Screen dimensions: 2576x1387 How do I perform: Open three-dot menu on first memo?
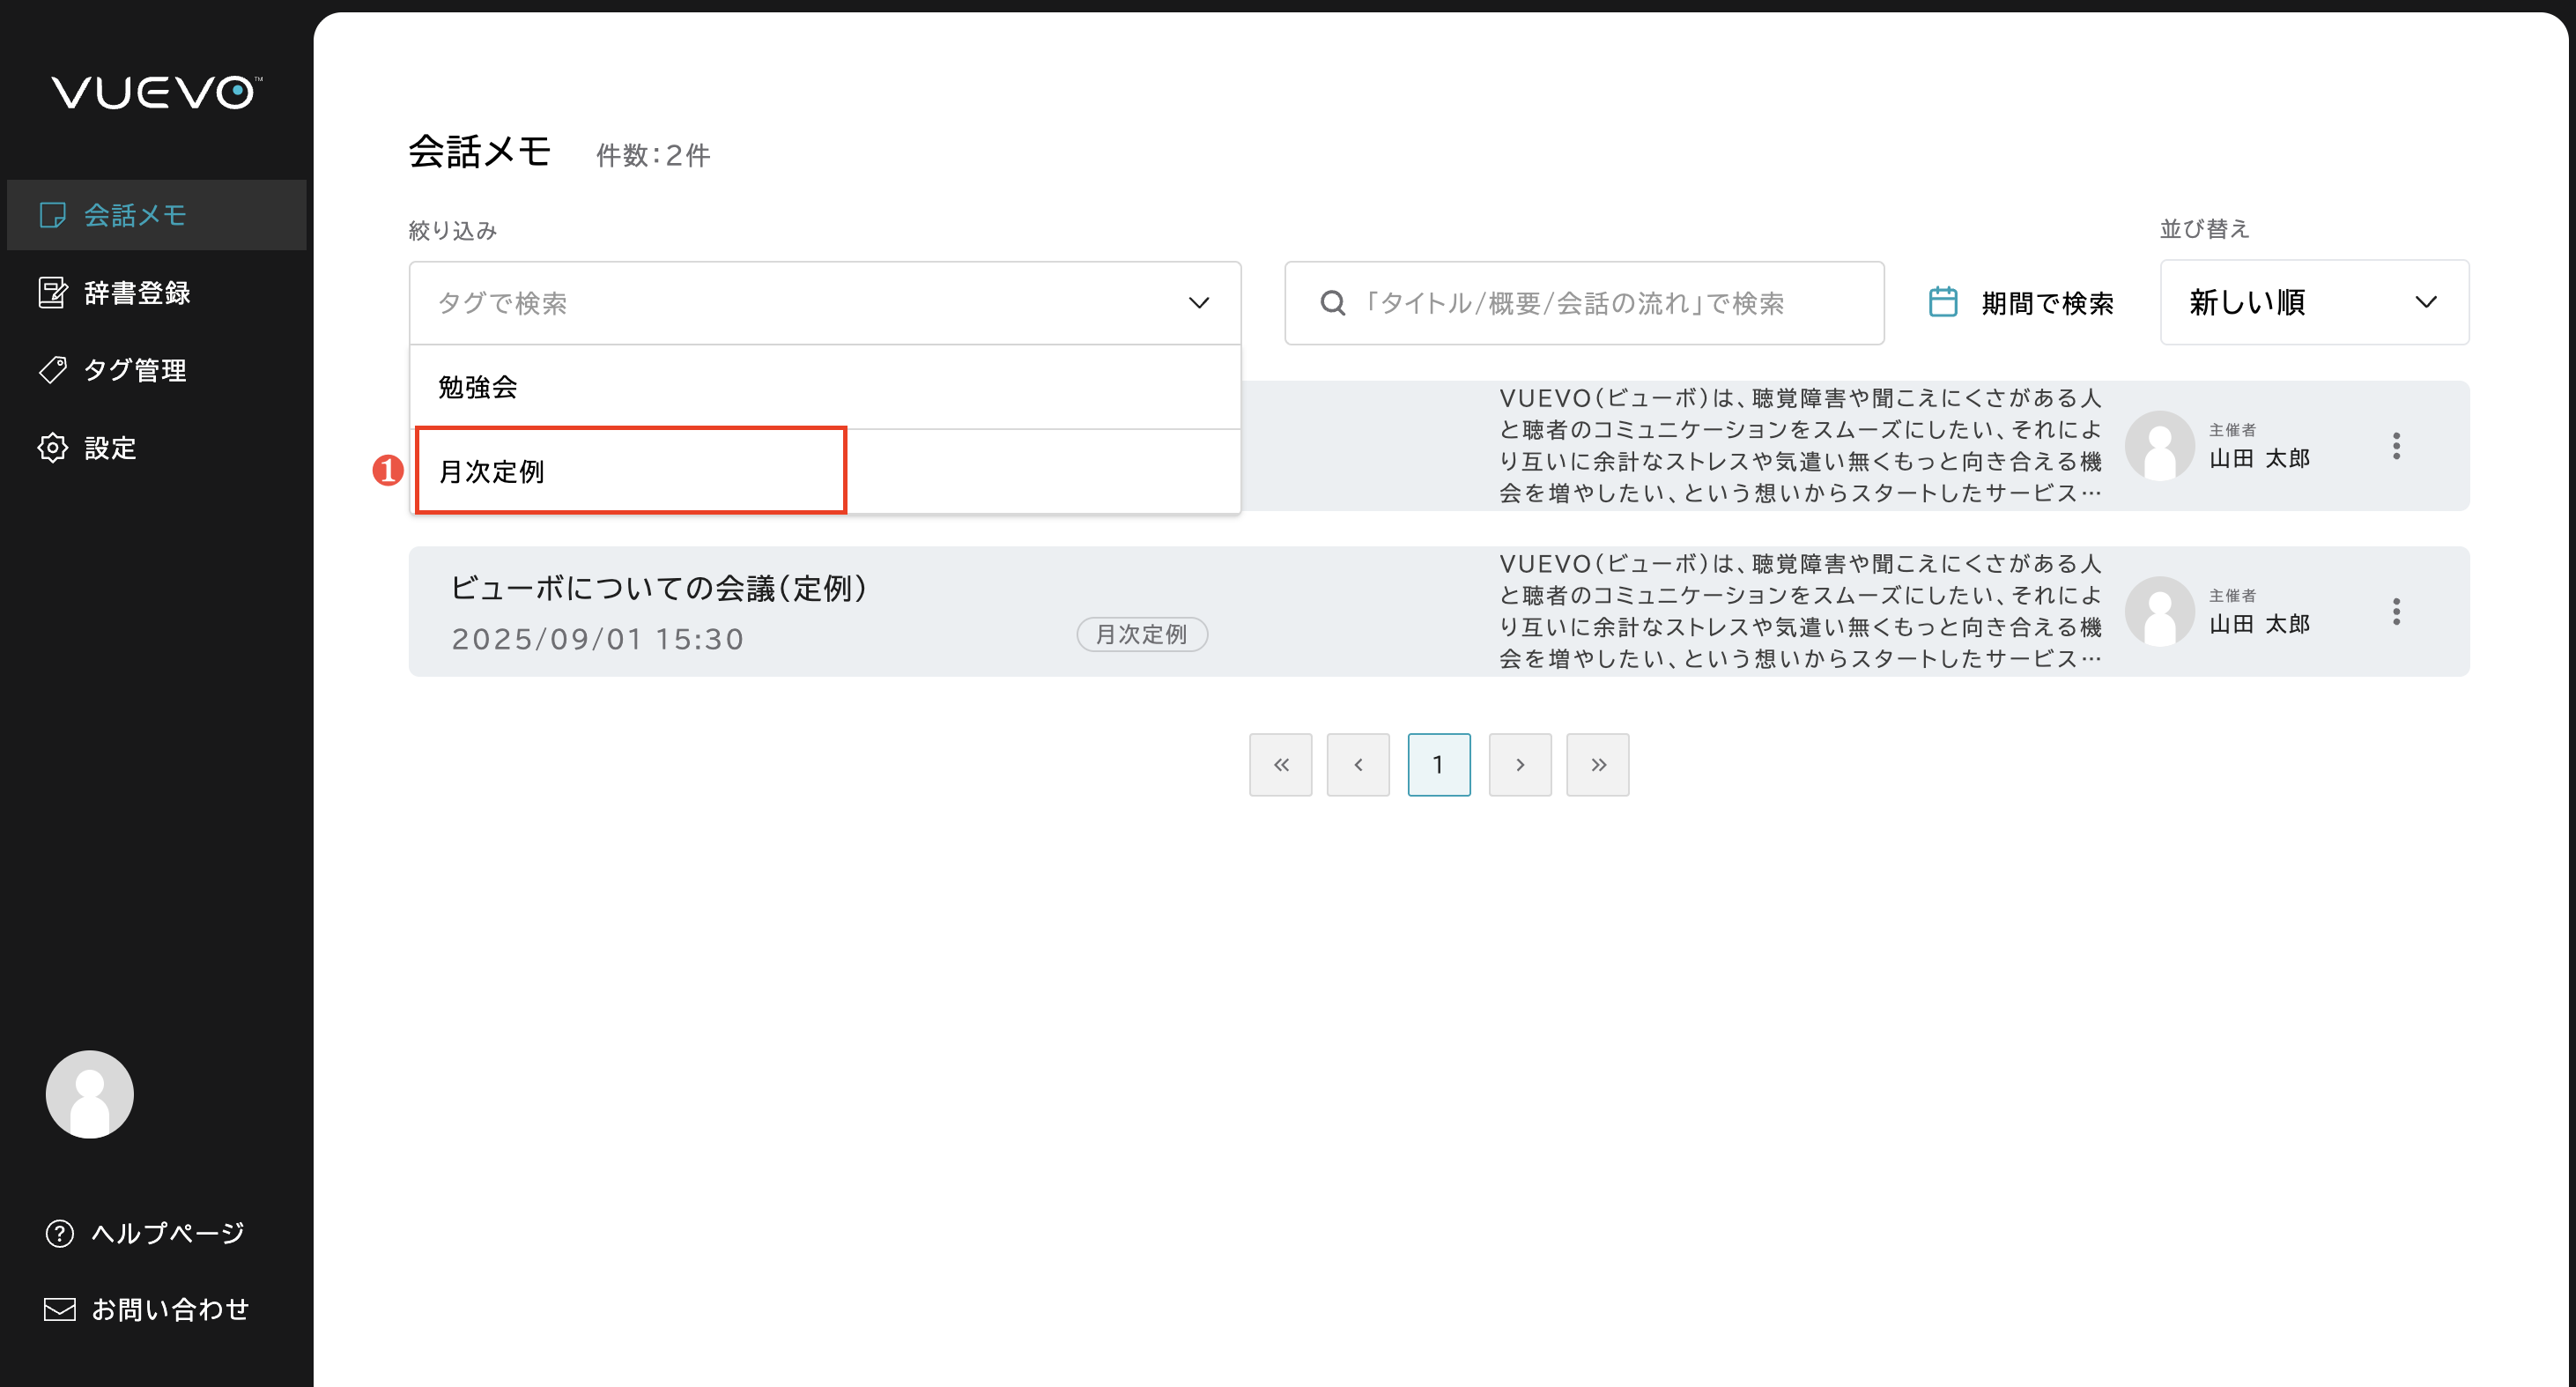point(2396,446)
